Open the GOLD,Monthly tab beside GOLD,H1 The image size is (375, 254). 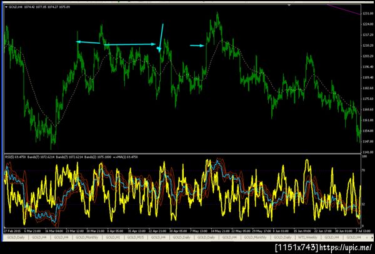[x=87, y=238]
